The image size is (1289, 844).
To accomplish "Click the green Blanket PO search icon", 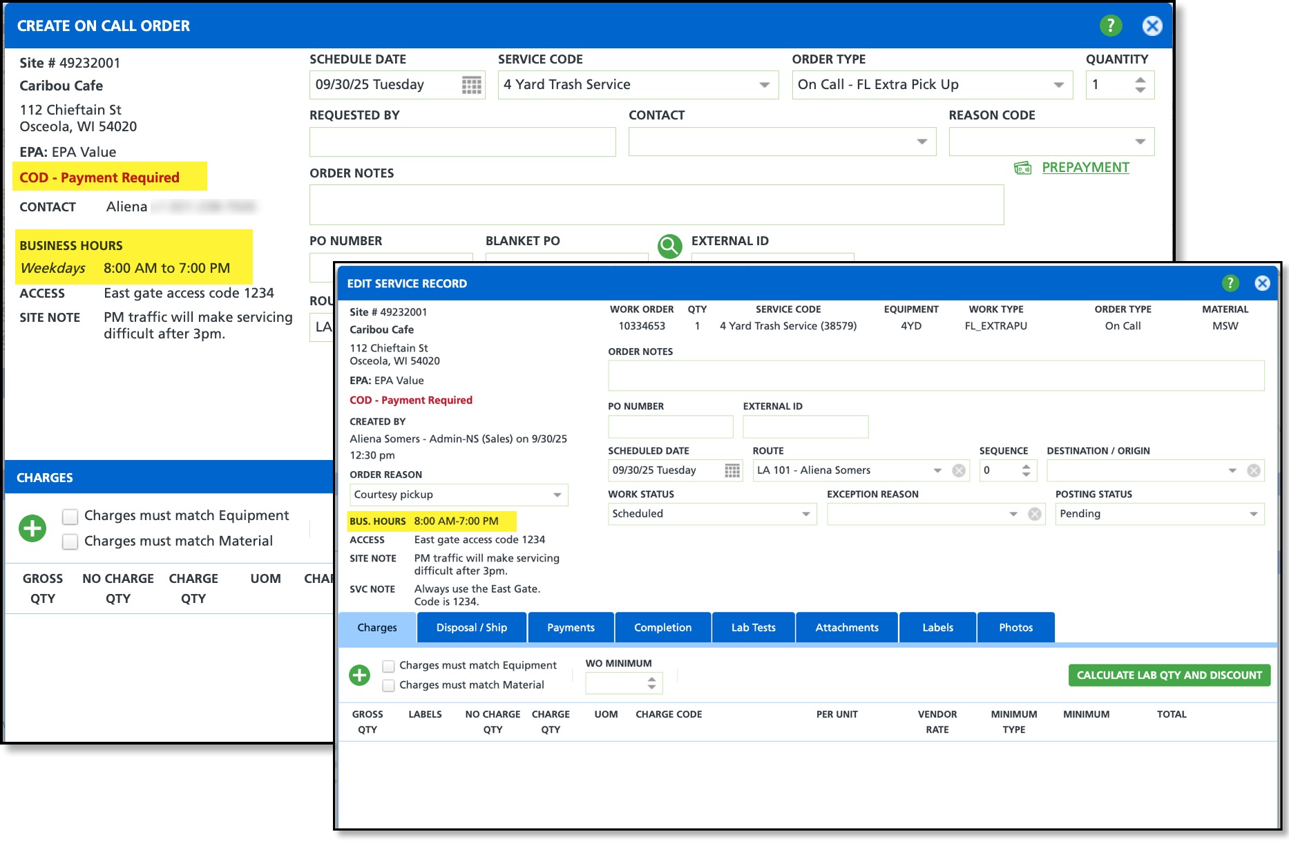I will point(669,246).
